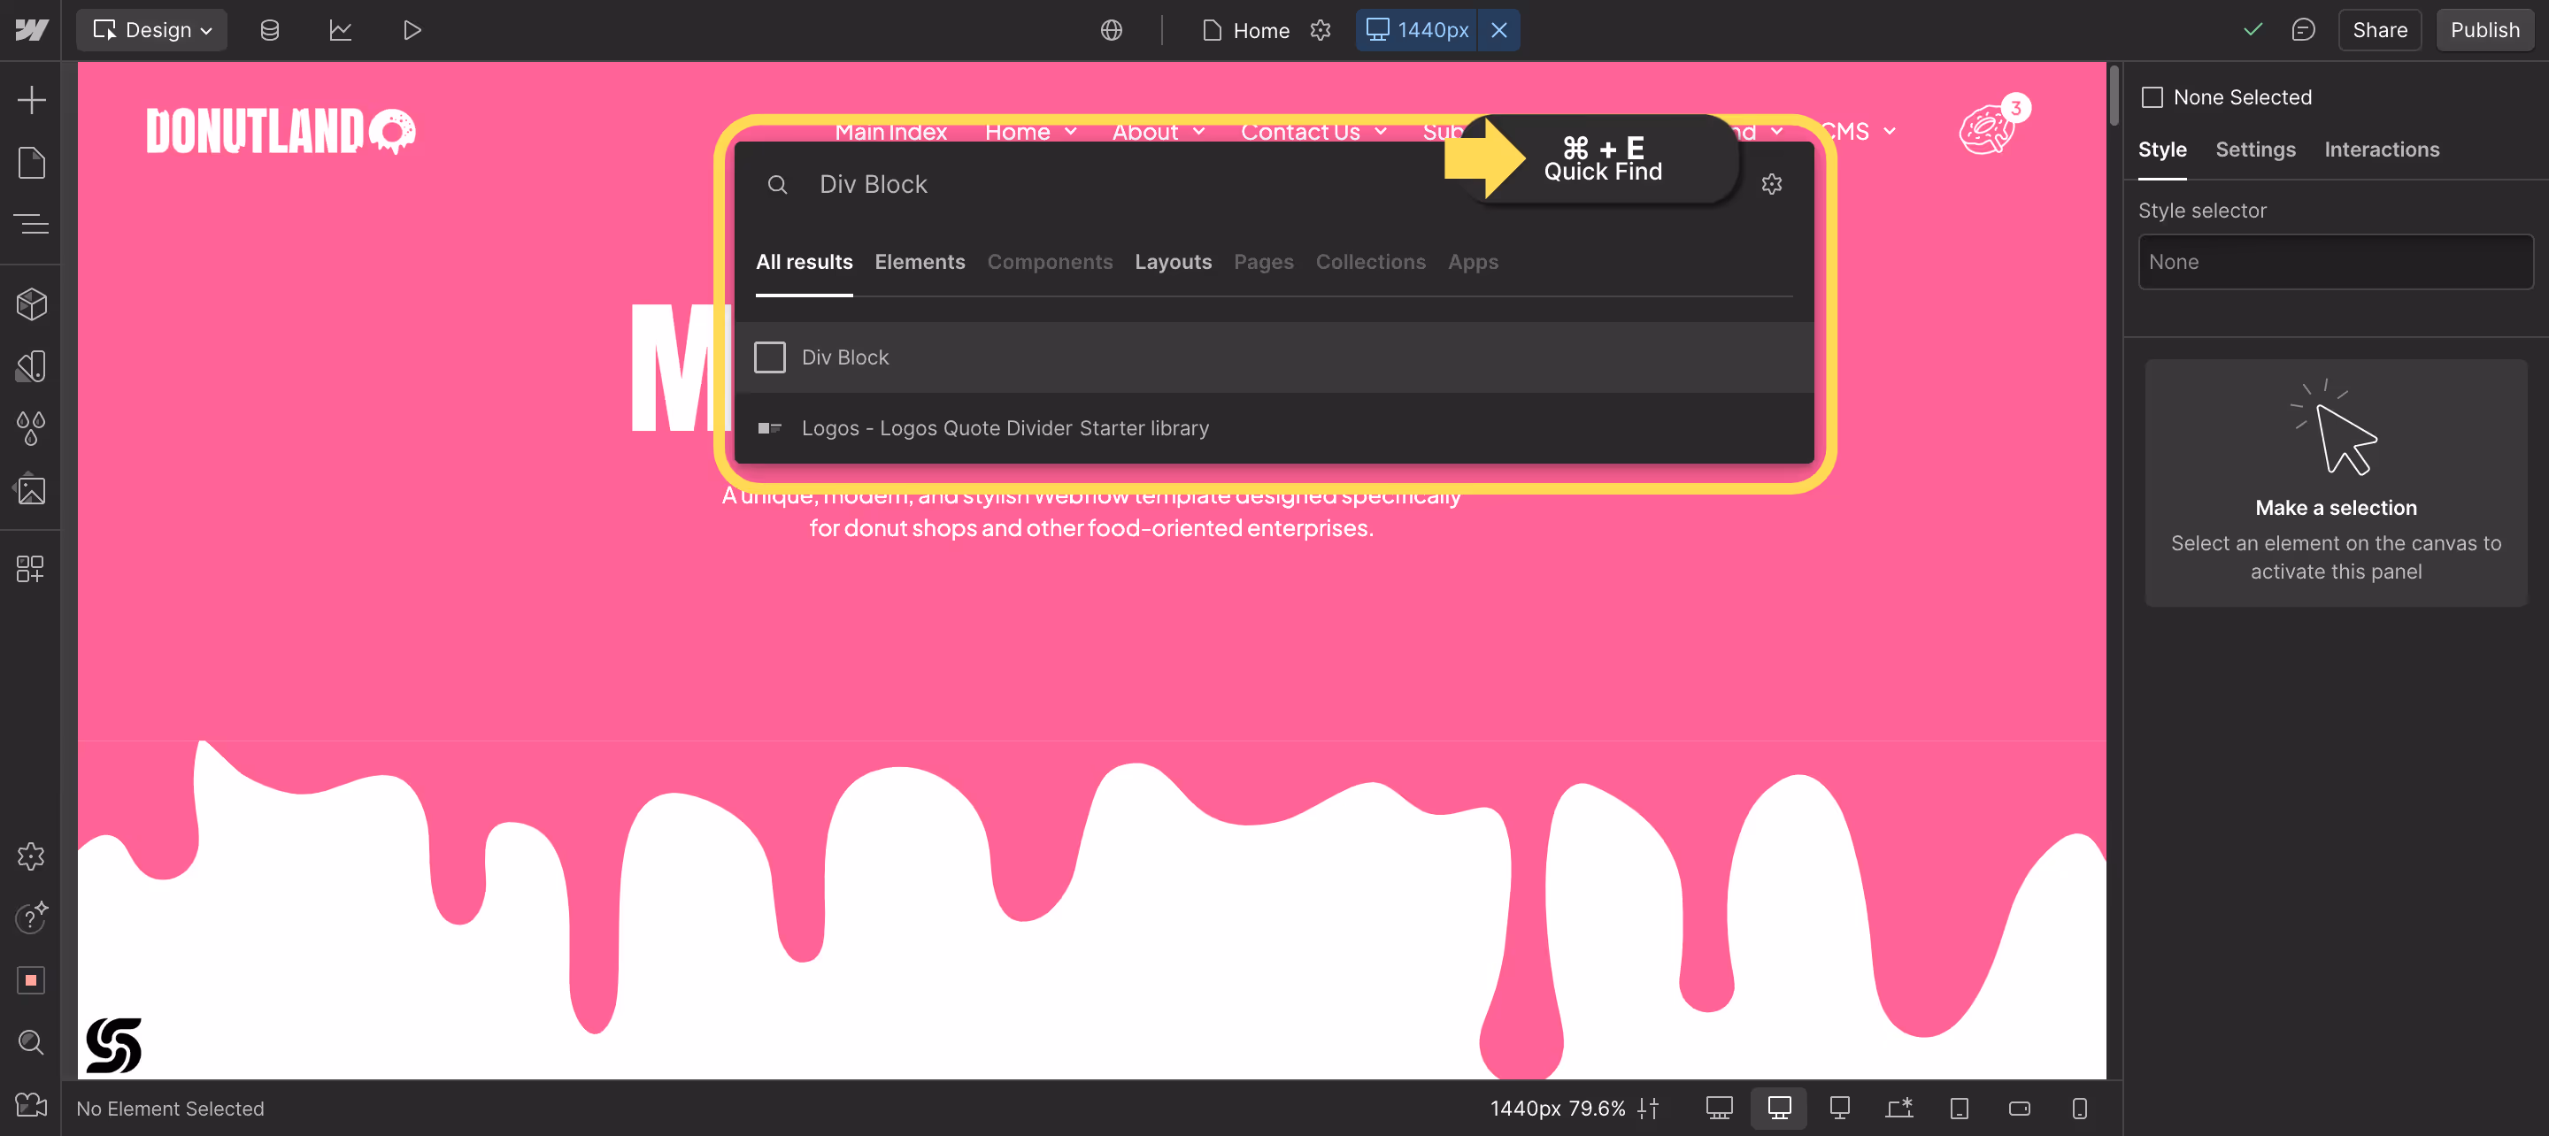
Task: Expand the Home nav dropdown
Action: [1031, 132]
